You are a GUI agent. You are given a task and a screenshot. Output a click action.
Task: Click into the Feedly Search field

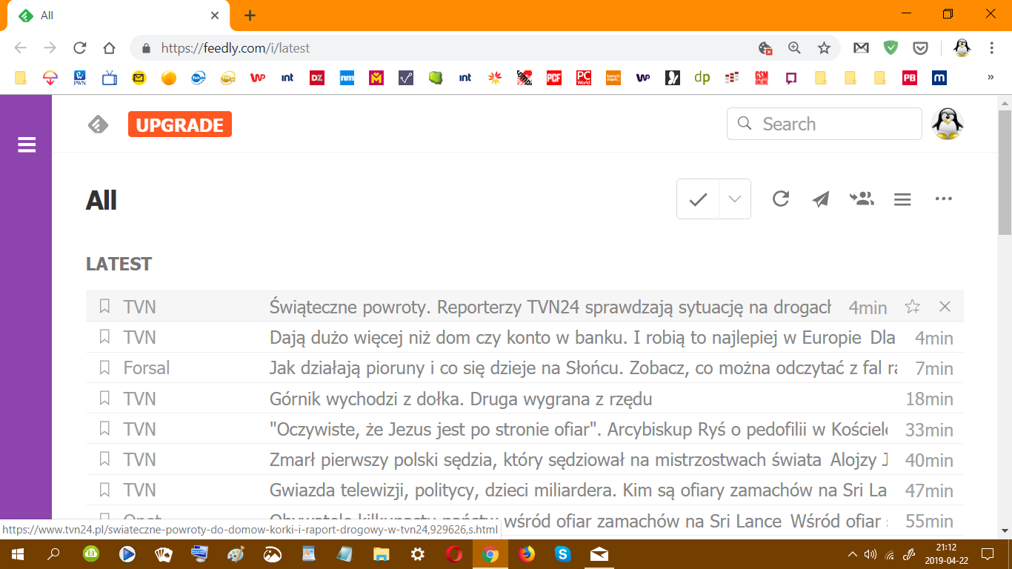click(x=824, y=124)
